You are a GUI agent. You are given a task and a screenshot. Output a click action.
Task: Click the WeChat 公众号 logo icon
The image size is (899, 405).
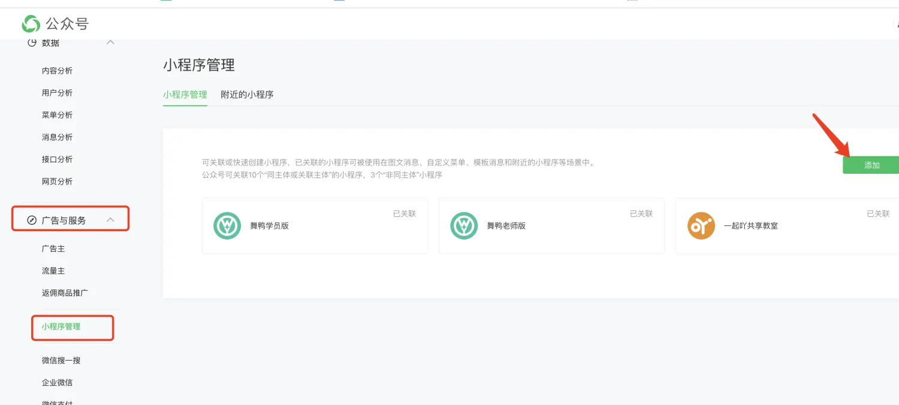(31, 24)
